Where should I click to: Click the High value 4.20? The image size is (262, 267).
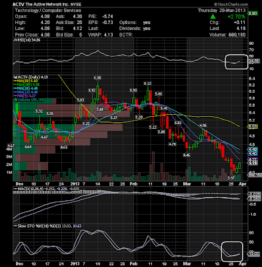[x=45, y=23]
